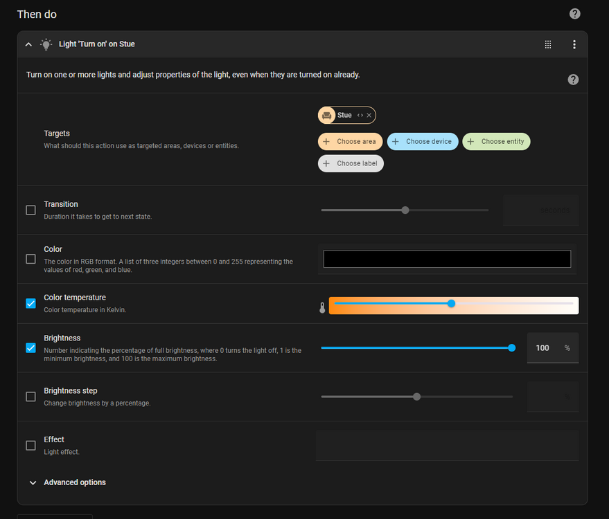609x519 pixels.
Task: Click Choose area button
Action: point(350,142)
